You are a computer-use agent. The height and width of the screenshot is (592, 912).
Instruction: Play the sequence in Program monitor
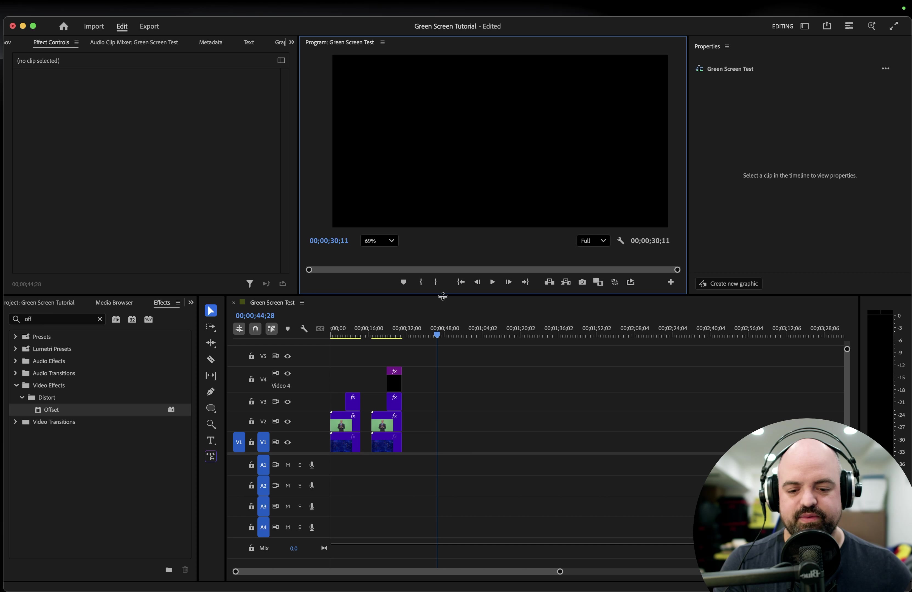492,282
